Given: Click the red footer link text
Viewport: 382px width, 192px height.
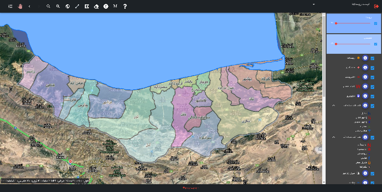Looking at the screenshot, I should [x=191, y=188].
